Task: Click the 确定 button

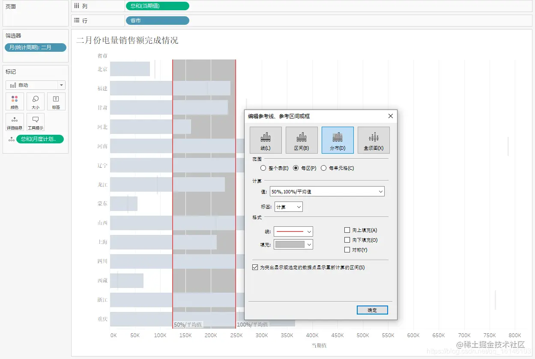Action: (x=372, y=310)
